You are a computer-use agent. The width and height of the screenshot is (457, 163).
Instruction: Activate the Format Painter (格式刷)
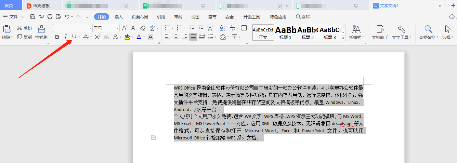41,32
